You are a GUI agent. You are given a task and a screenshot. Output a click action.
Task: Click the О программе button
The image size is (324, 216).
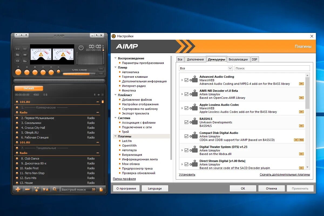(x=126, y=188)
